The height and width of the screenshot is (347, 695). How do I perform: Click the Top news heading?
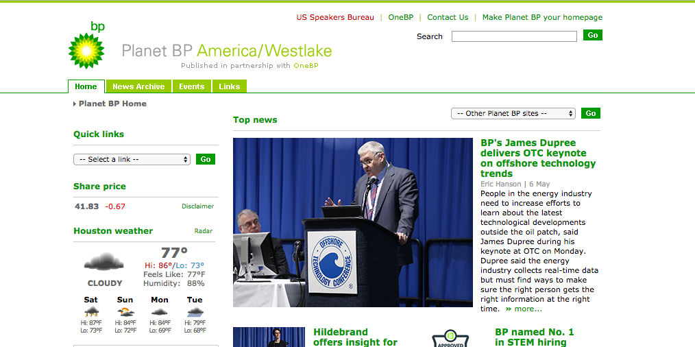click(x=255, y=120)
